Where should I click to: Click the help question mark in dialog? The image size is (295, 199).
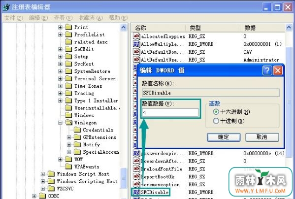(267, 70)
